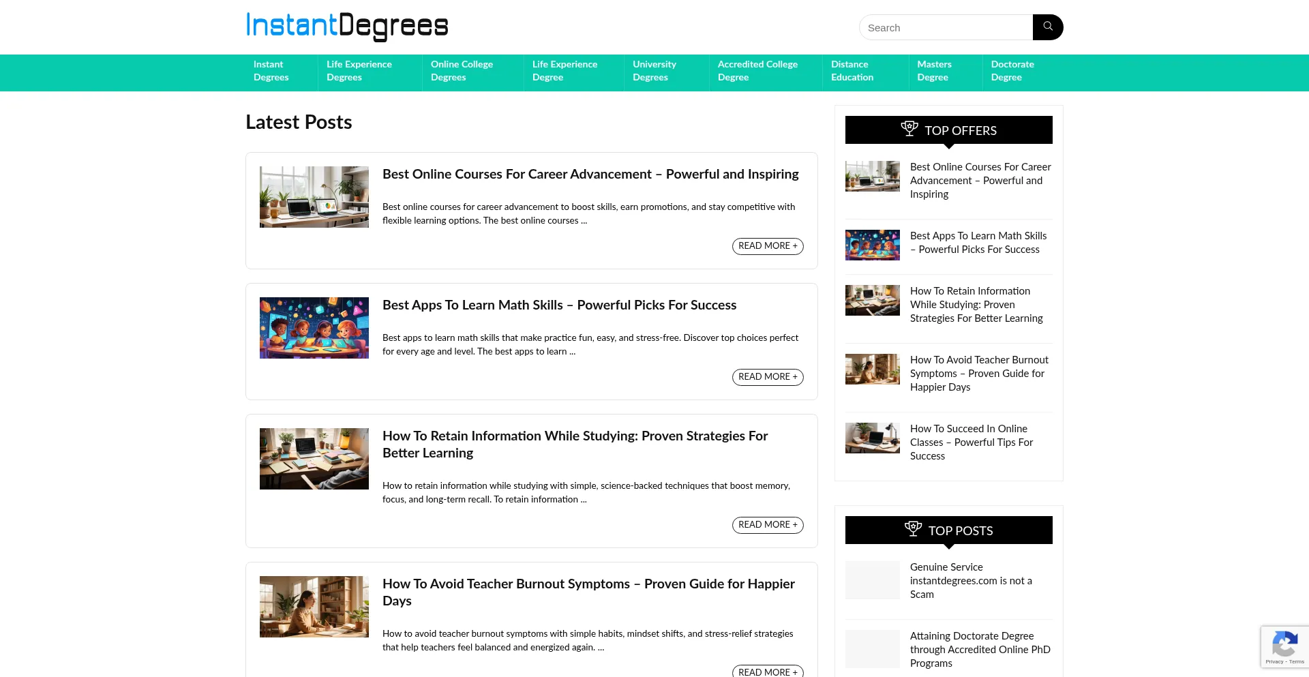Viewport: 1309px width, 677px height.
Task: Click READ MORE under the online courses post
Action: tap(768, 245)
